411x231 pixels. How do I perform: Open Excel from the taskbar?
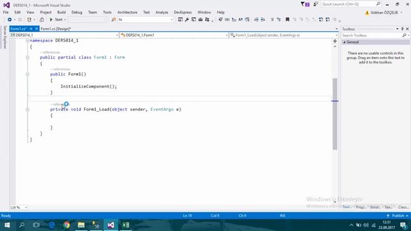[x=126, y=225]
